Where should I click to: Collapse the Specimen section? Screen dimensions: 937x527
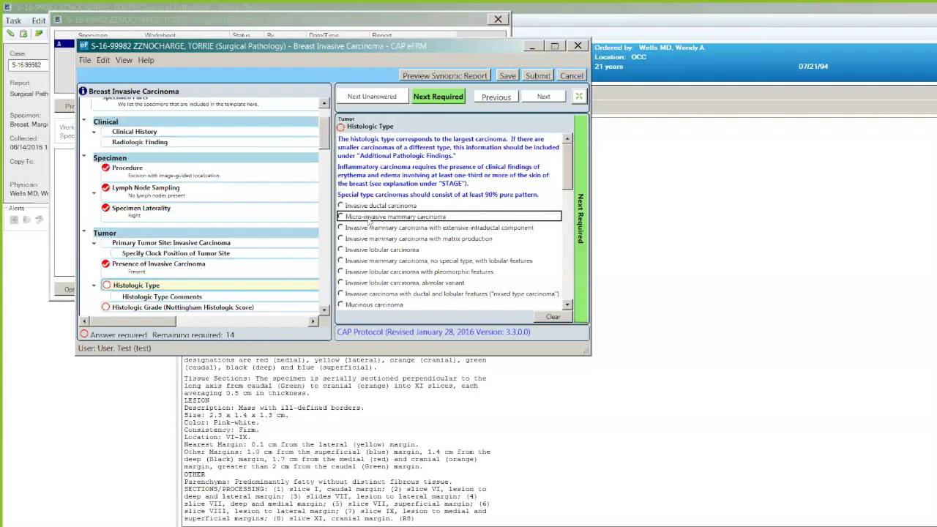(84, 157)
